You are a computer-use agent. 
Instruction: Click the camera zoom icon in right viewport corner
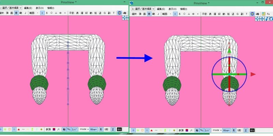[x=267, y=19]
